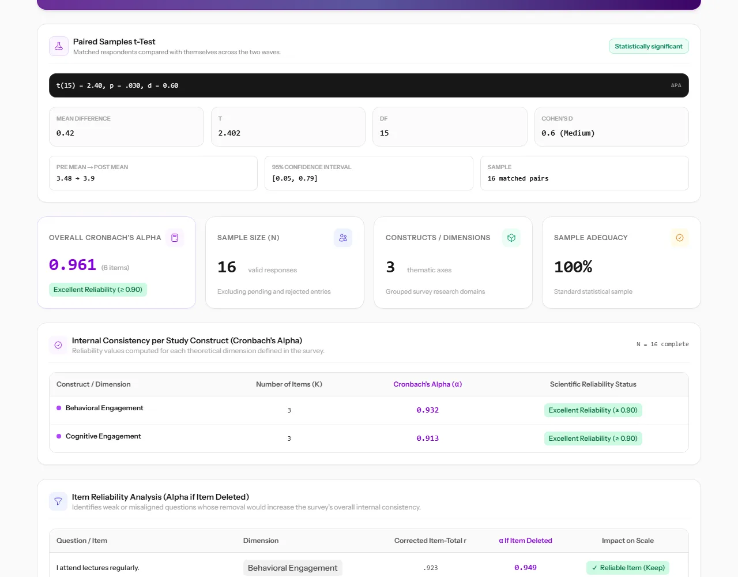Click the Cognitive Engagement row's Excellent Reliability badge
Screen dimensions: 738x577
tap(593, 439)
